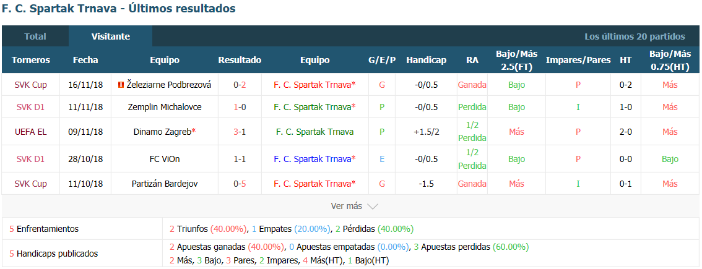Open the 0-2 result of 16/11/18 match
The width and height of the screenshot is (702, 269).
(x=240, y=85)
